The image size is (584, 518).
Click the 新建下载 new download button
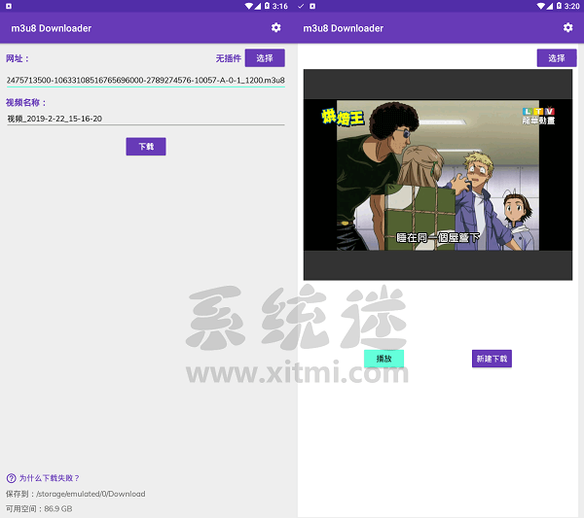click(492, 359)
